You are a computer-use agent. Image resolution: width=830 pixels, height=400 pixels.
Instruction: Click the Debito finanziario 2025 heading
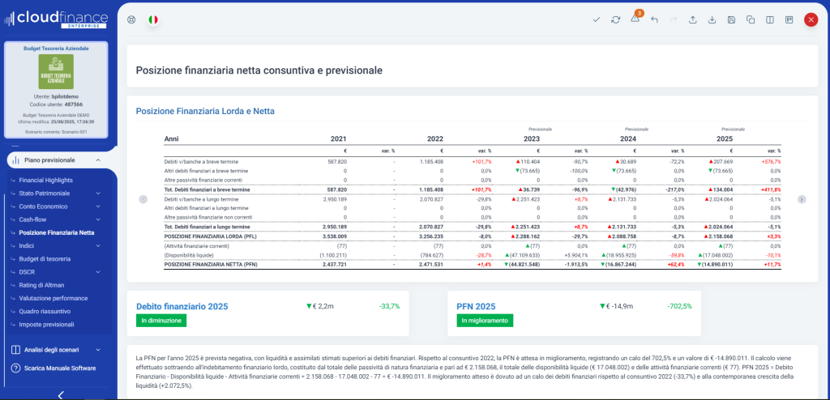(182, 306)
